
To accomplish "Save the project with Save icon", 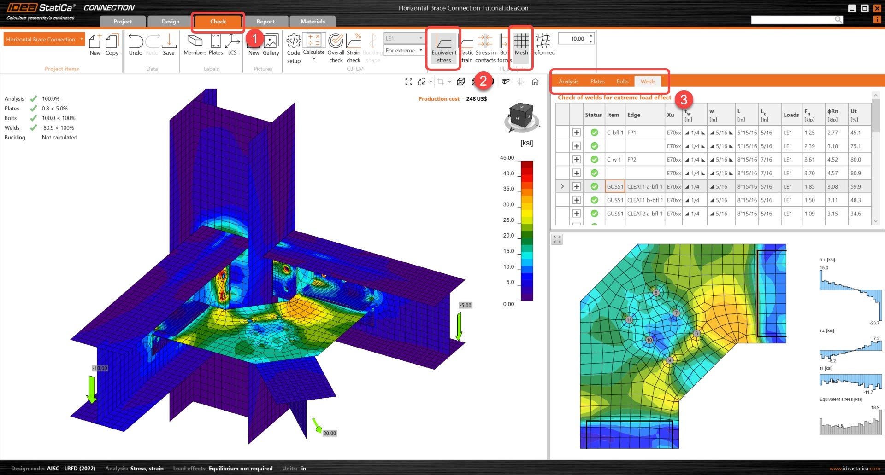I will [x=169, y=46].
